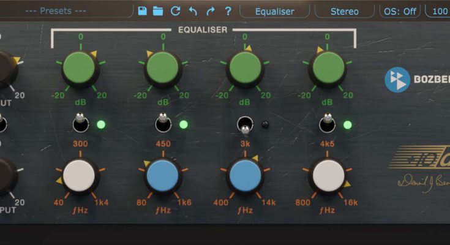The width and height of the screenshot is (450, 245).
Task: Open the Equaliser mode dropdown
Action: [x=274, y=11]
